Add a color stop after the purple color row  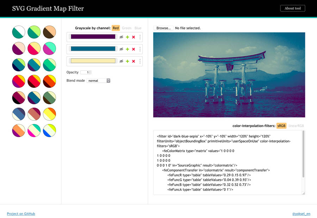[128, 37]
